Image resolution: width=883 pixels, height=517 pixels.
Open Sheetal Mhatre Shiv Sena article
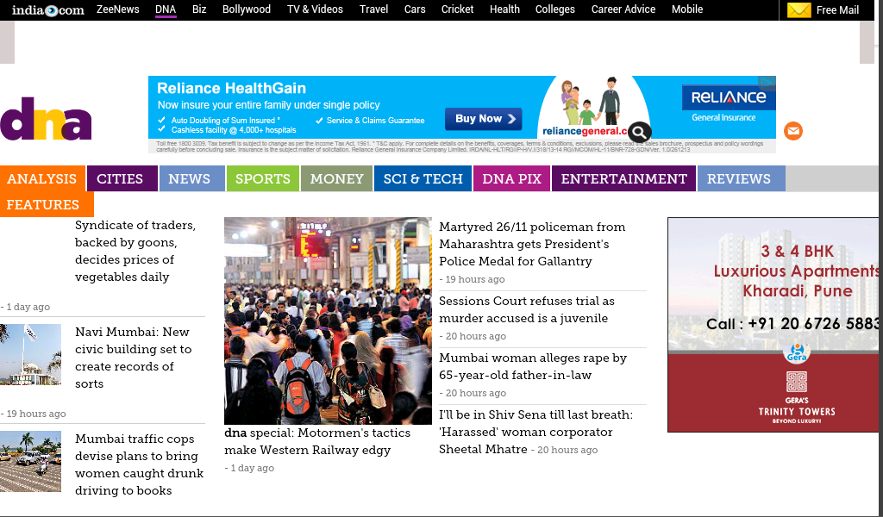point(536,432)
